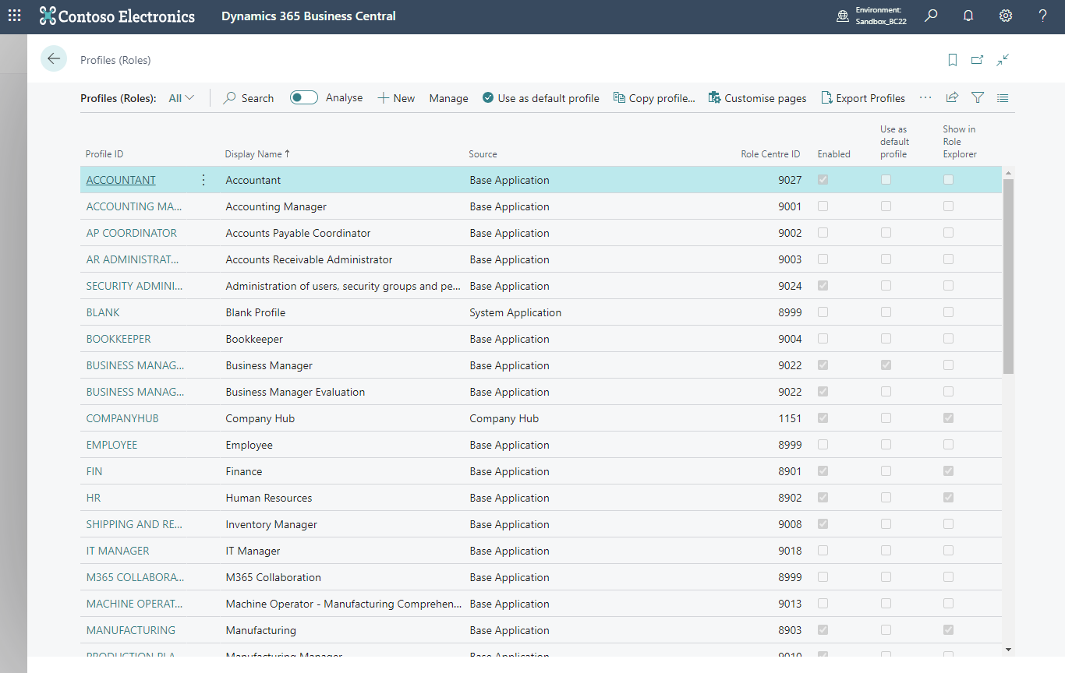Image resolution: width=1065 pixels, height=673 pixels.
Task: Open the settings gear
Action: pyautogui.click(x=1006, y=16)
